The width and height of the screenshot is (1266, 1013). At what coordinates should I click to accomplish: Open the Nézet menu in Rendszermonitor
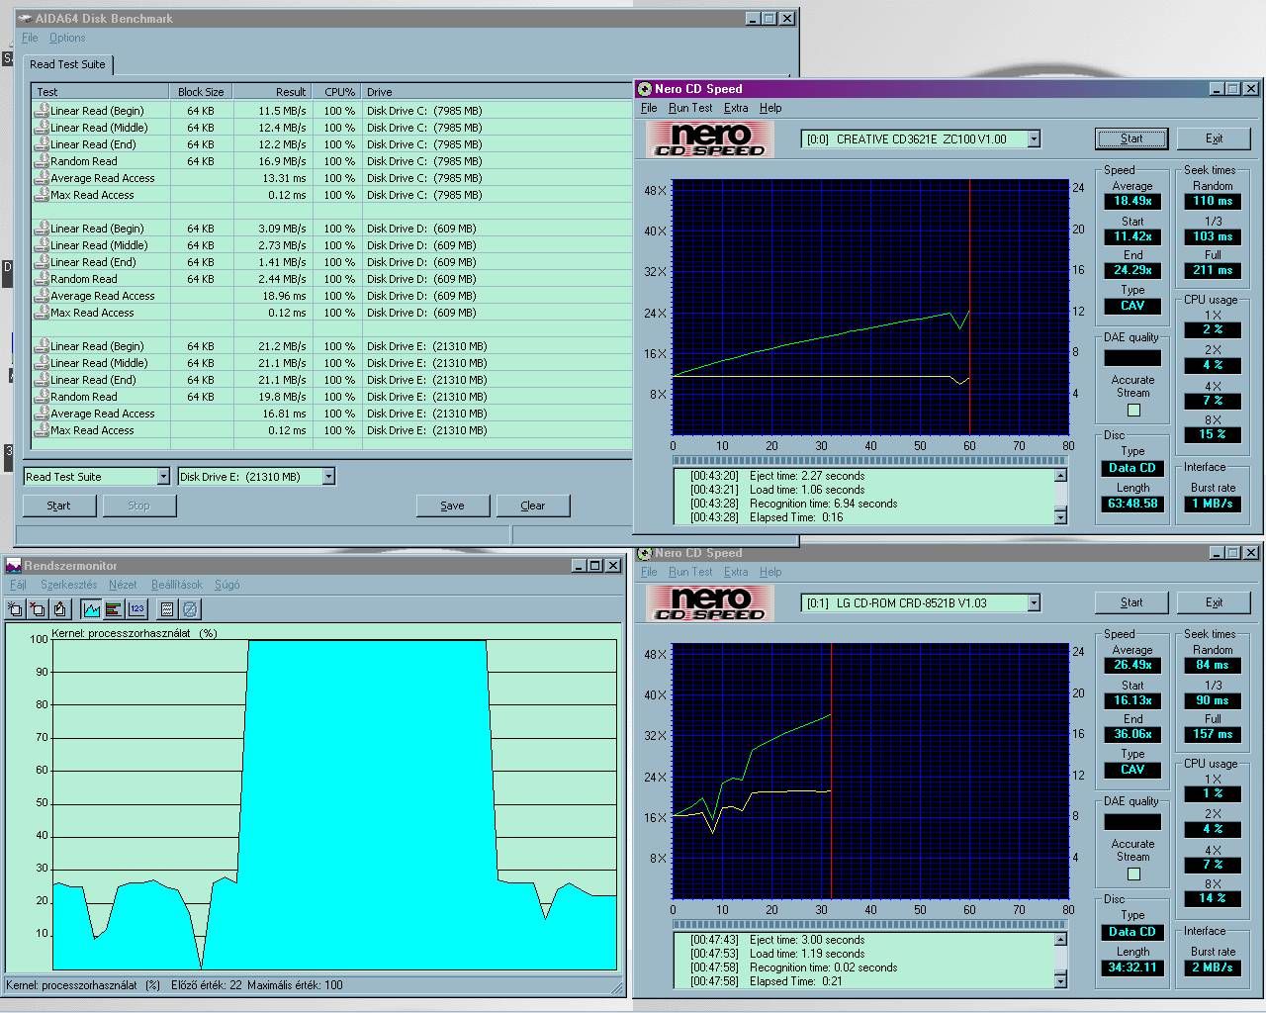coord(123,585)
